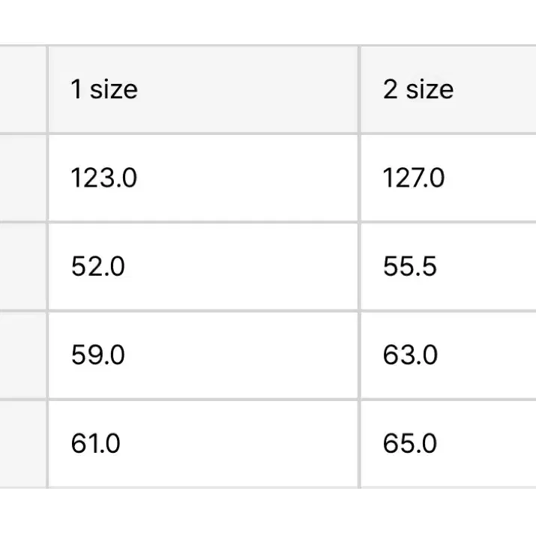Click the 123.0 table cell
The image size is (536, 536).
point(203,178)
